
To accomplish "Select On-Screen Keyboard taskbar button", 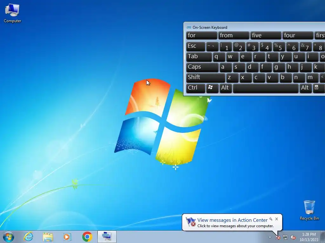I will pos(107,237).
